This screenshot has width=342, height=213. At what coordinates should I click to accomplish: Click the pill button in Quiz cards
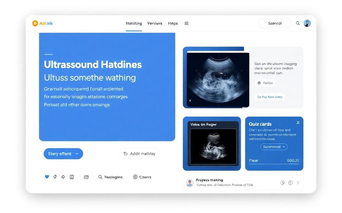(x=274, y=147)
